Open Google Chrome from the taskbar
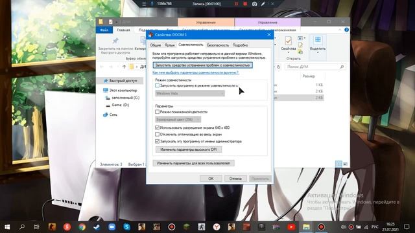 click(82, 227)
